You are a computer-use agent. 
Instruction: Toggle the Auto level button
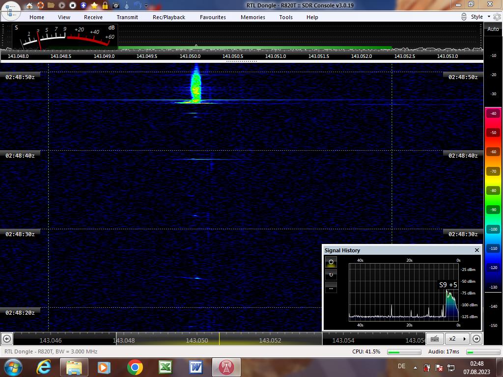[493, 29]
